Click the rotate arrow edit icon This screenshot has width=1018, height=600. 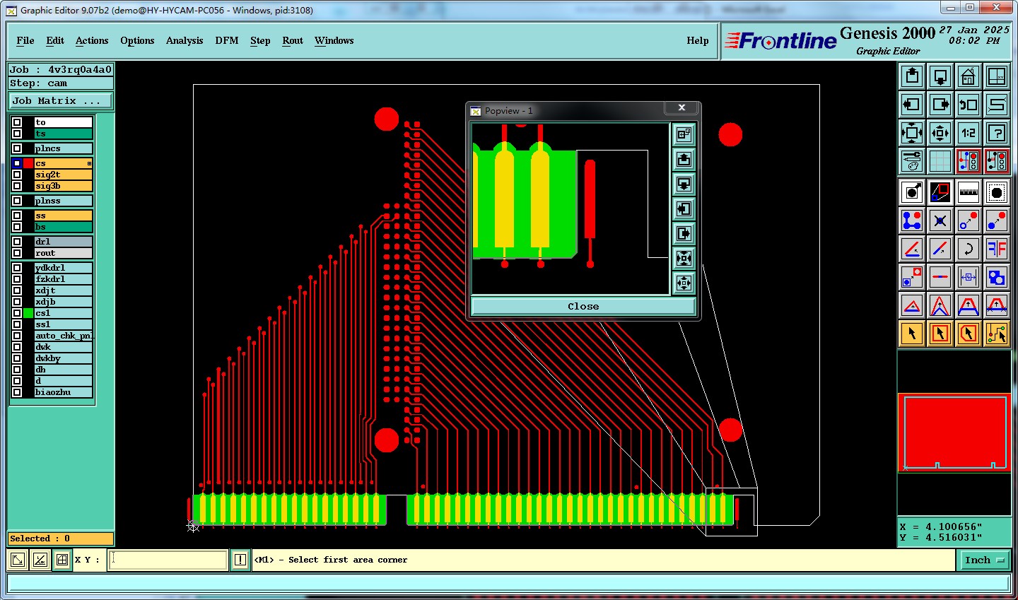pos(969,249)
